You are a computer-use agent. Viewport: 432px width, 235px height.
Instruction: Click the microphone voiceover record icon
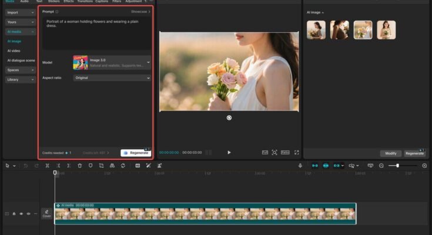click(x=300, y=166)
